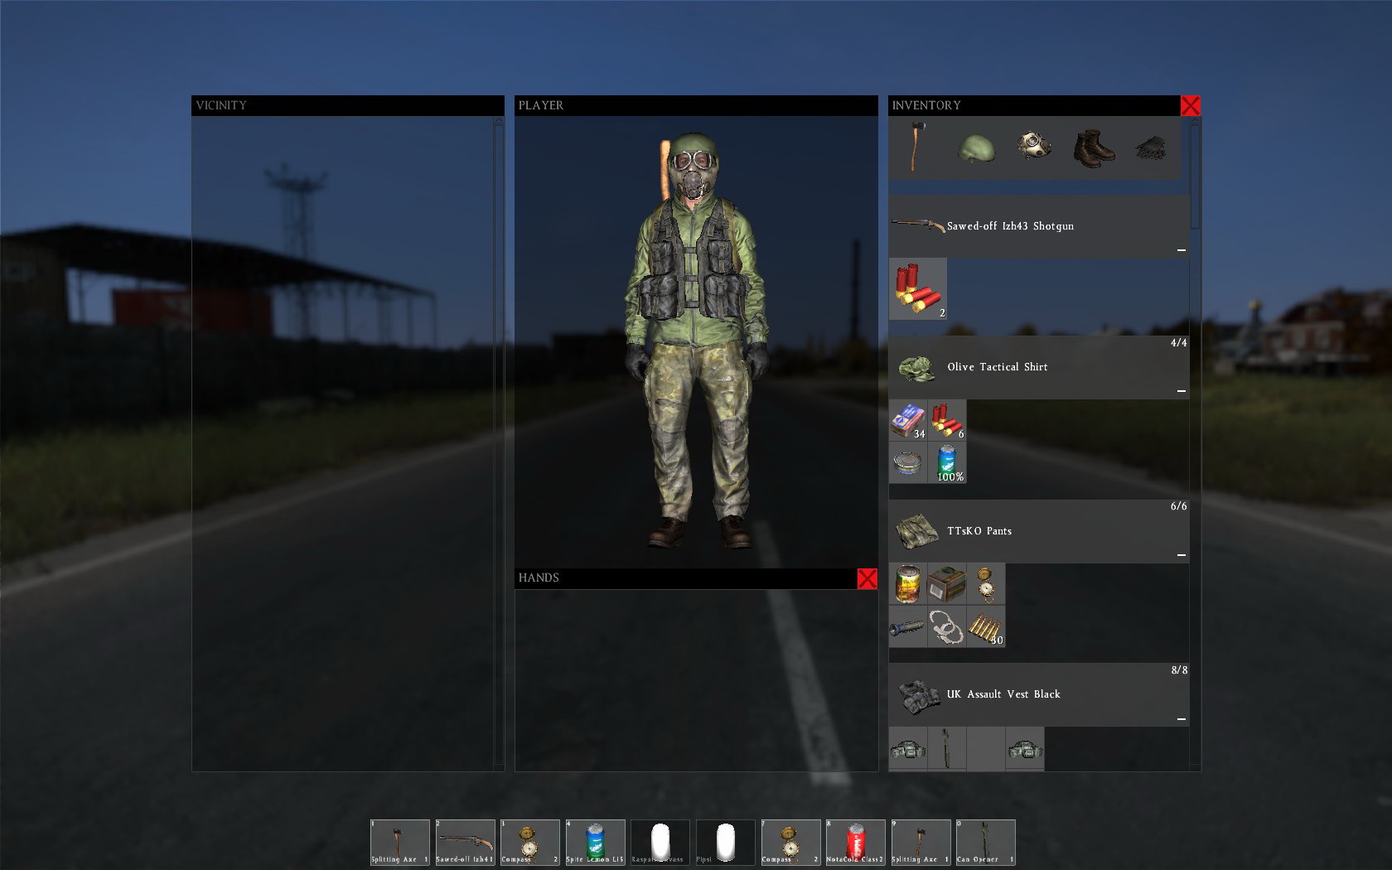Click the PLAYER panel title
This screenshot has height=870, width=1392.
[x=541, y=105]
